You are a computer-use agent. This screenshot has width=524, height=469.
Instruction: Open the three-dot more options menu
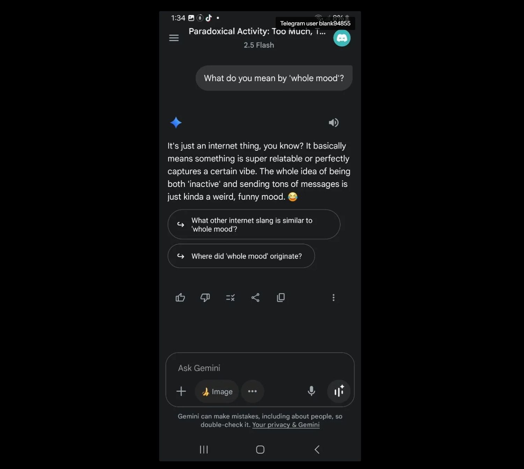334,297
